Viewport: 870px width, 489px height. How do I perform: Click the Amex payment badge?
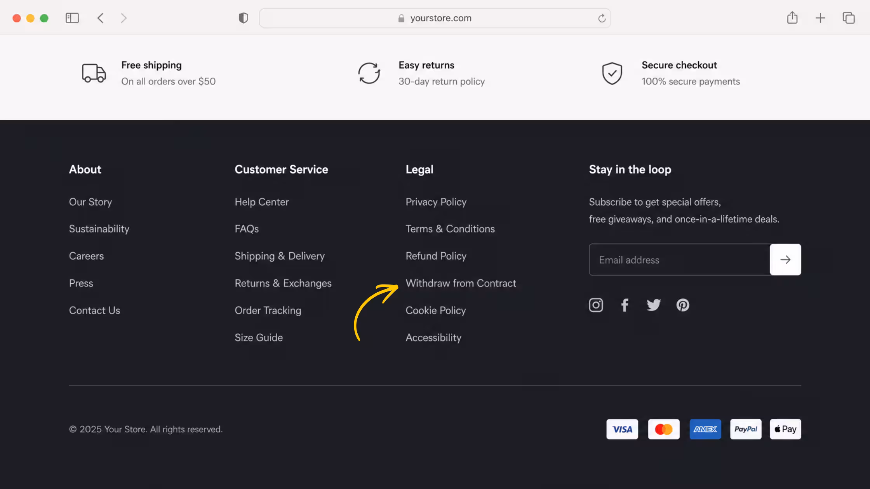click(705, 429)
